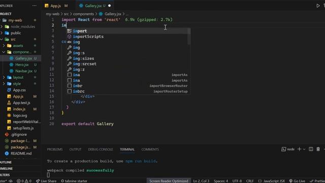
Task: Close unsaved Gallery.jsx tab via dot
Action: (110, 6)
